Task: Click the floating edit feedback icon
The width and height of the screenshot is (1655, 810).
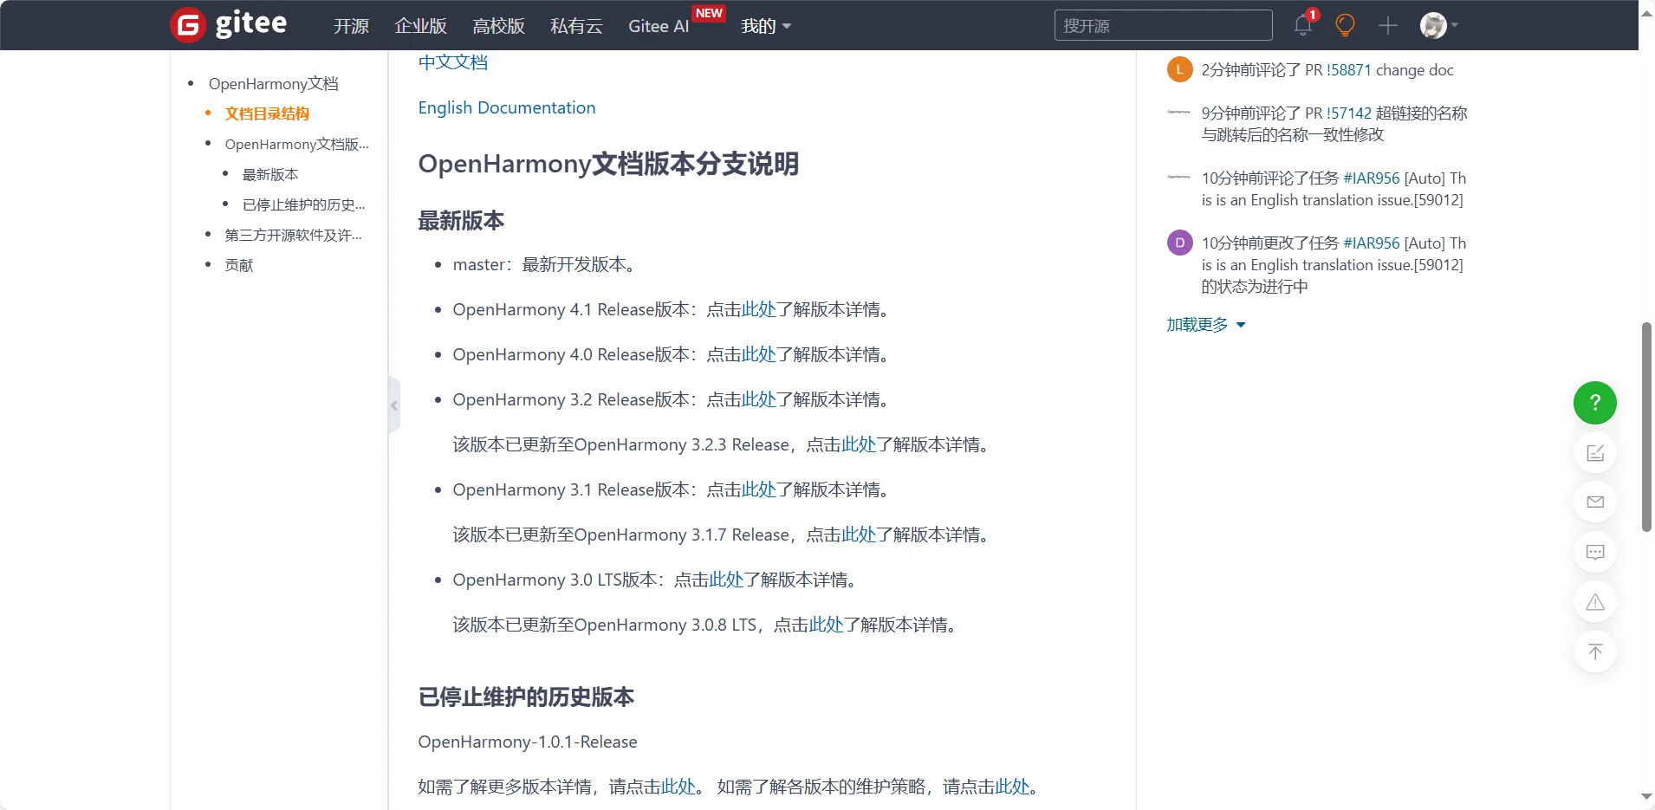Action: tap(1594, 453)
